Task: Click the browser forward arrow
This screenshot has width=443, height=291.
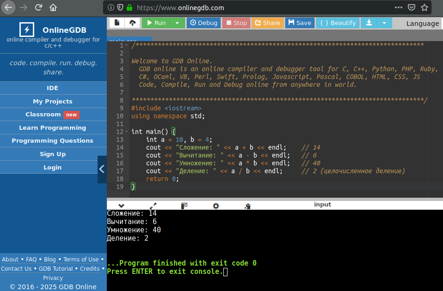Action: 24,7
